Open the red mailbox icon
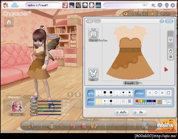This screenshot has width=178, height=139. pos(83,126)
